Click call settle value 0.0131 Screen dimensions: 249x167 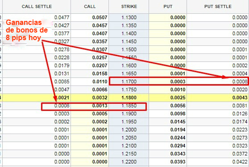tap(62, 73)
